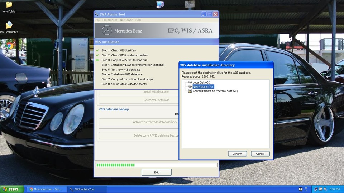Open the My Documents desktop icon
The image size is (344, 193).
pos(9,28)
